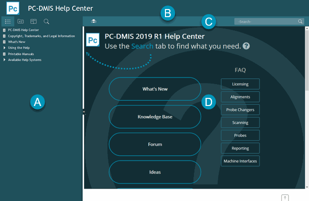Click the Print icon in topic toolbar
The height and width of the screenshot is (201, 309).
[94, 21]
